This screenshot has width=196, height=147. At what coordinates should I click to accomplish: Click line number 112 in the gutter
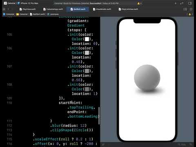pos(9,126)
